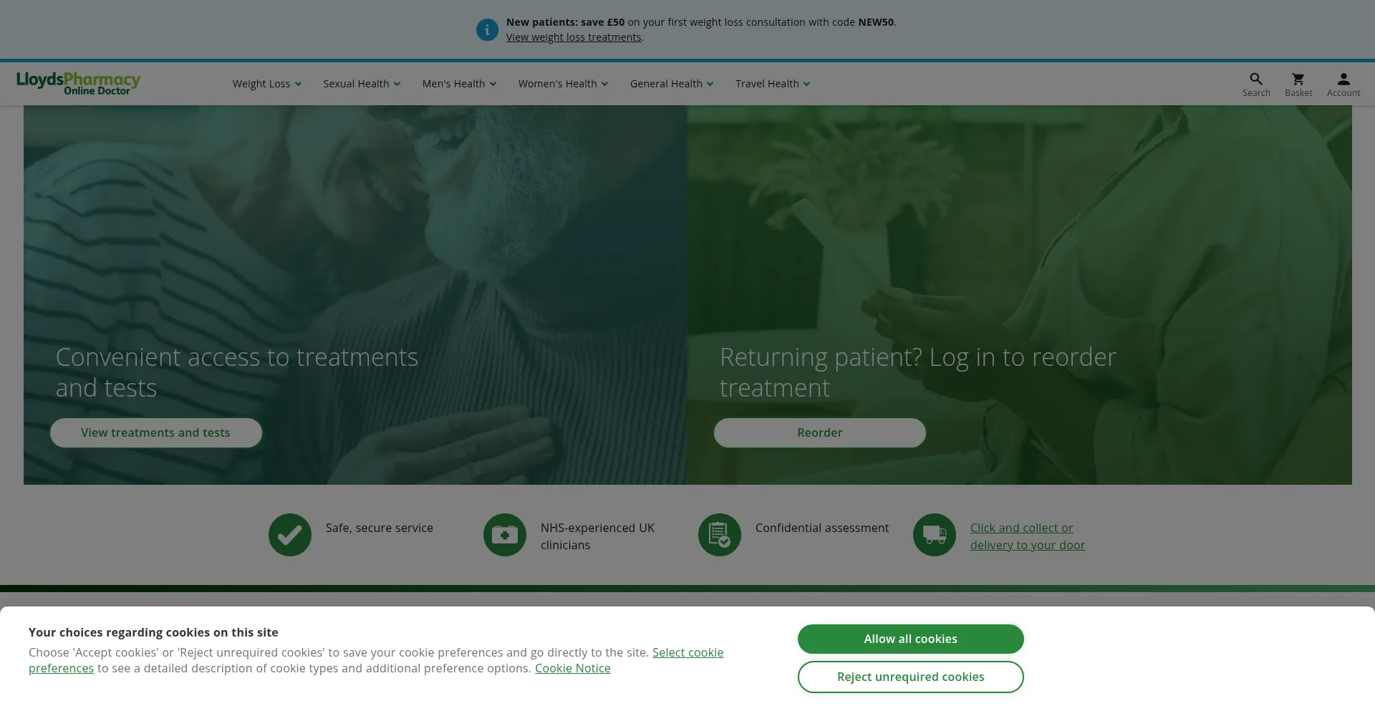This screenshot has height=711, width=1375.
Task: Expand the Men's Health dropdown
Action: click(459, 84)
